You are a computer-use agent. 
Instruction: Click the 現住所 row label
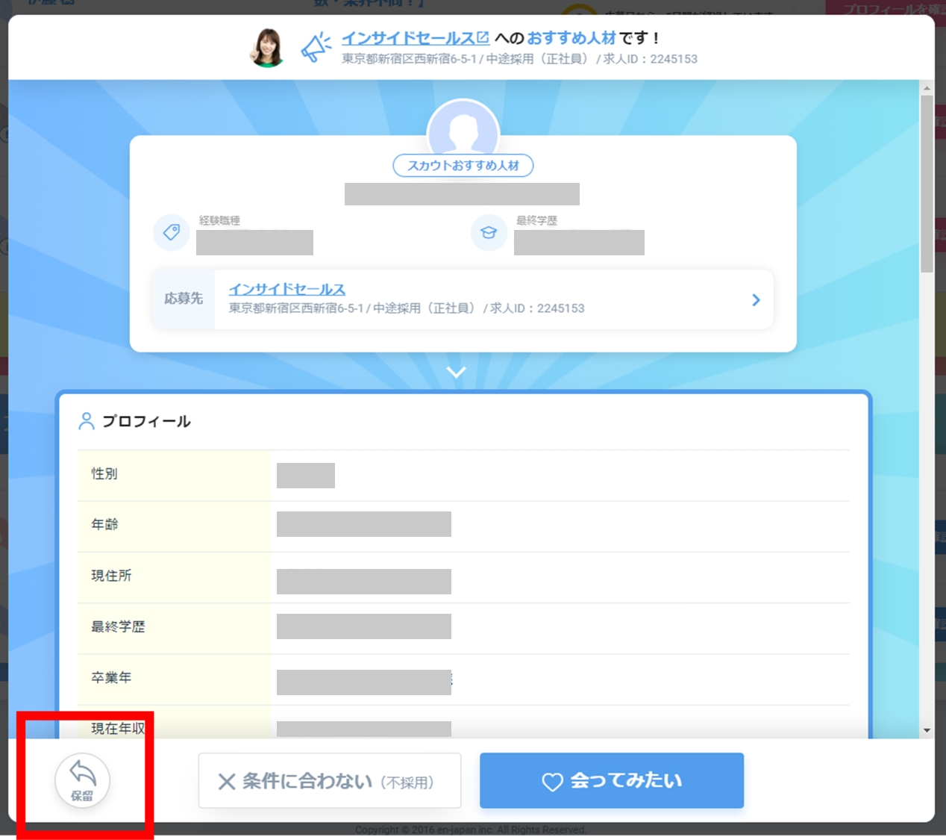click(111, 576)
